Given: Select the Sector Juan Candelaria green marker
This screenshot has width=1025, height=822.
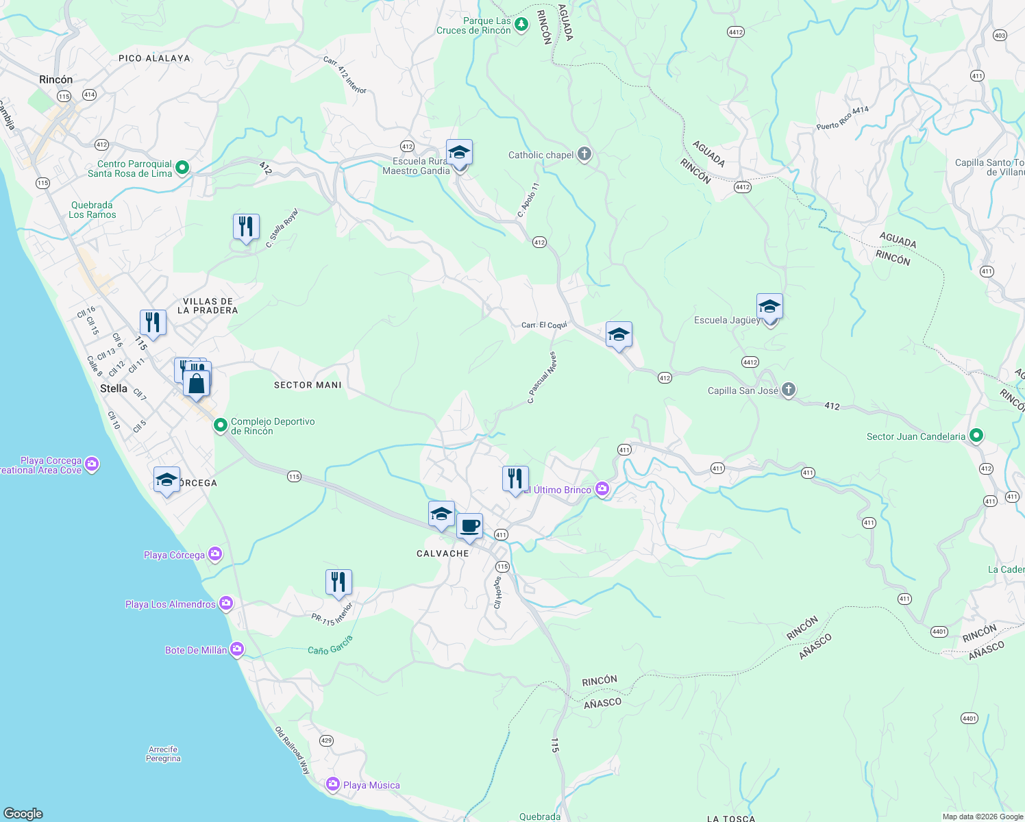Looking at the screenshot, I should click(x=977, y=436).
